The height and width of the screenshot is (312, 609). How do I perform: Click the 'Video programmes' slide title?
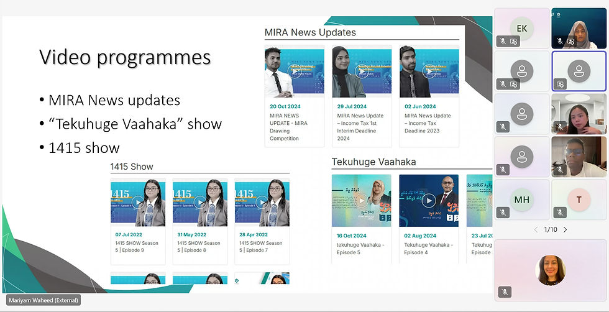pos(125,58)
